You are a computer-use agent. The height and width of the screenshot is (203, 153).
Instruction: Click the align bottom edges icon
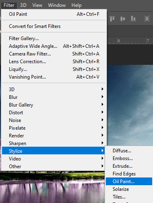pos(133,19)
